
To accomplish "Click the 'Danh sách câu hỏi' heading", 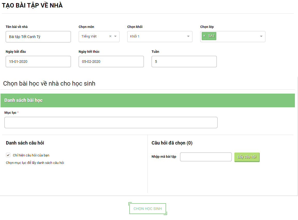I will pos(25,143).
